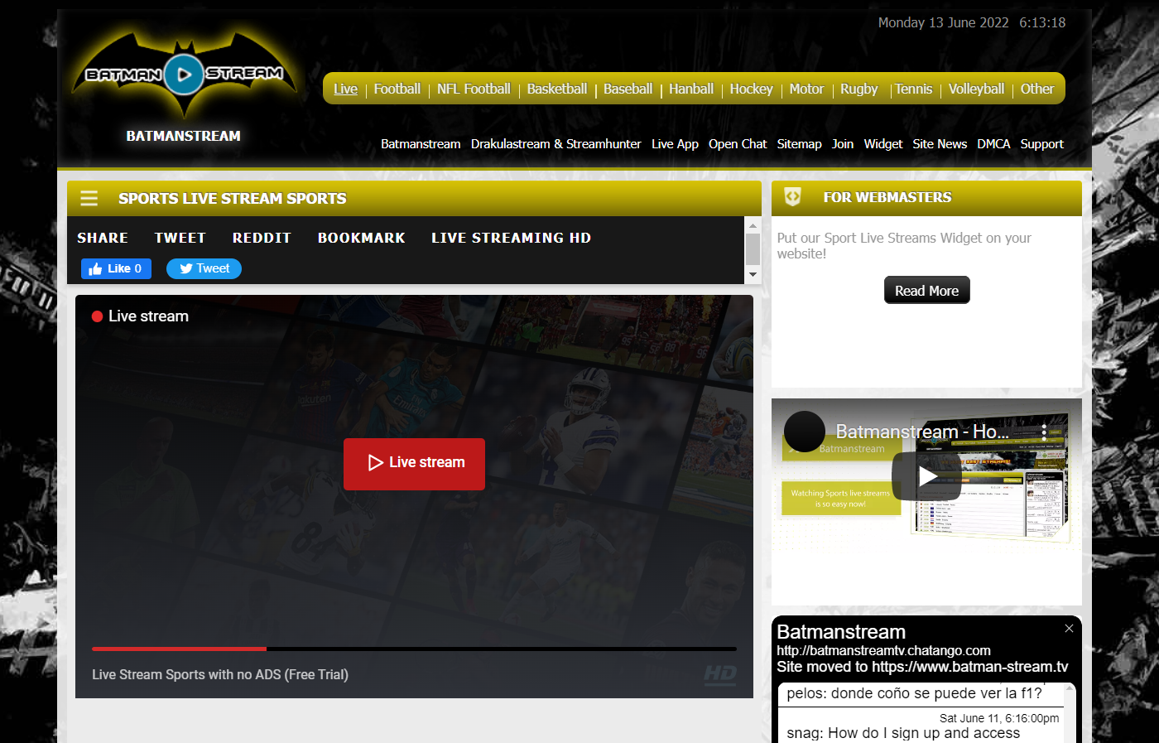
Task: Click the TWEET heading
Action: click(x=180, y=238)
